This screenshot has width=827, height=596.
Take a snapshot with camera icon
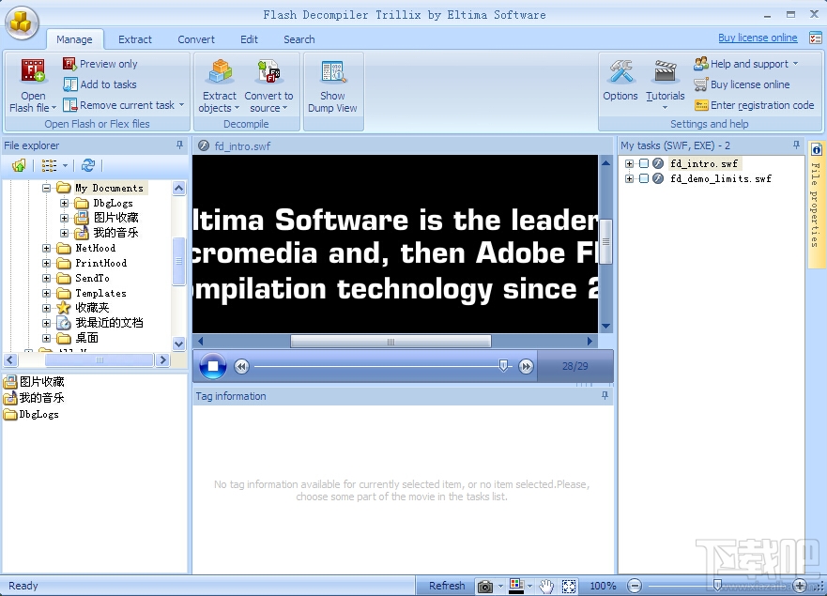pos(484,586)
